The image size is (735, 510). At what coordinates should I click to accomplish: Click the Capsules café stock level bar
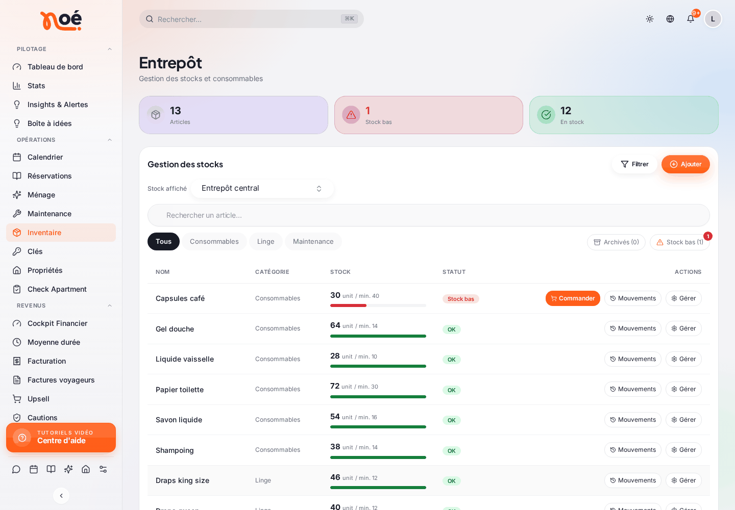pyautogui.click(x=378, y=305)
